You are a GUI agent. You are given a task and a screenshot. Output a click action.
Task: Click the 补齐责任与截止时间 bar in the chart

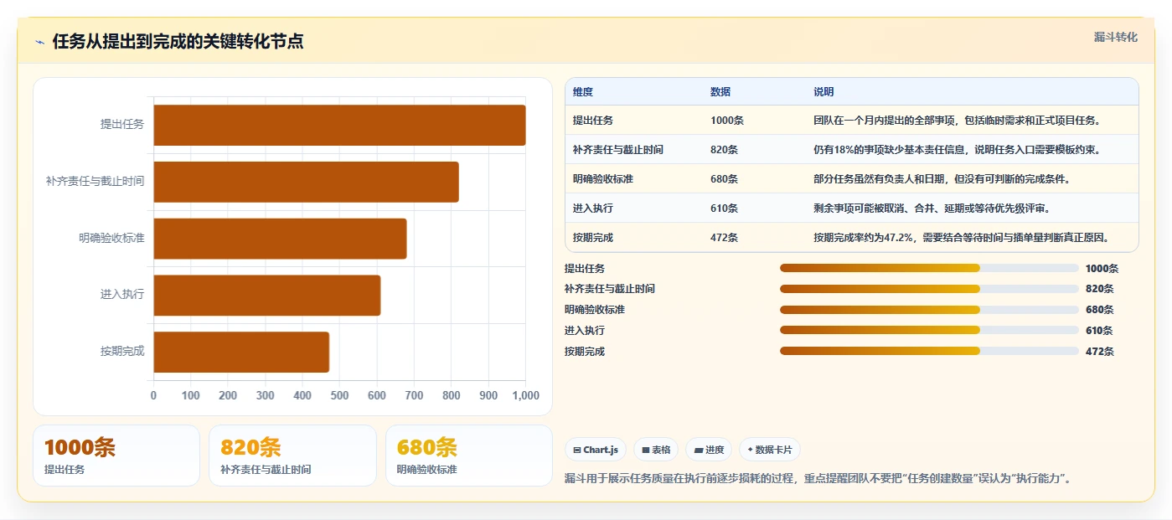pyautogui.click(x=306, y=182)
